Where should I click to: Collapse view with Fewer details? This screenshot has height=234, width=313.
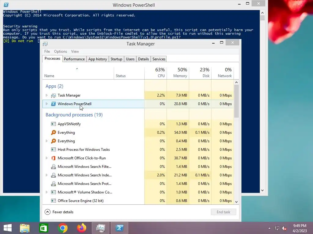59,212
